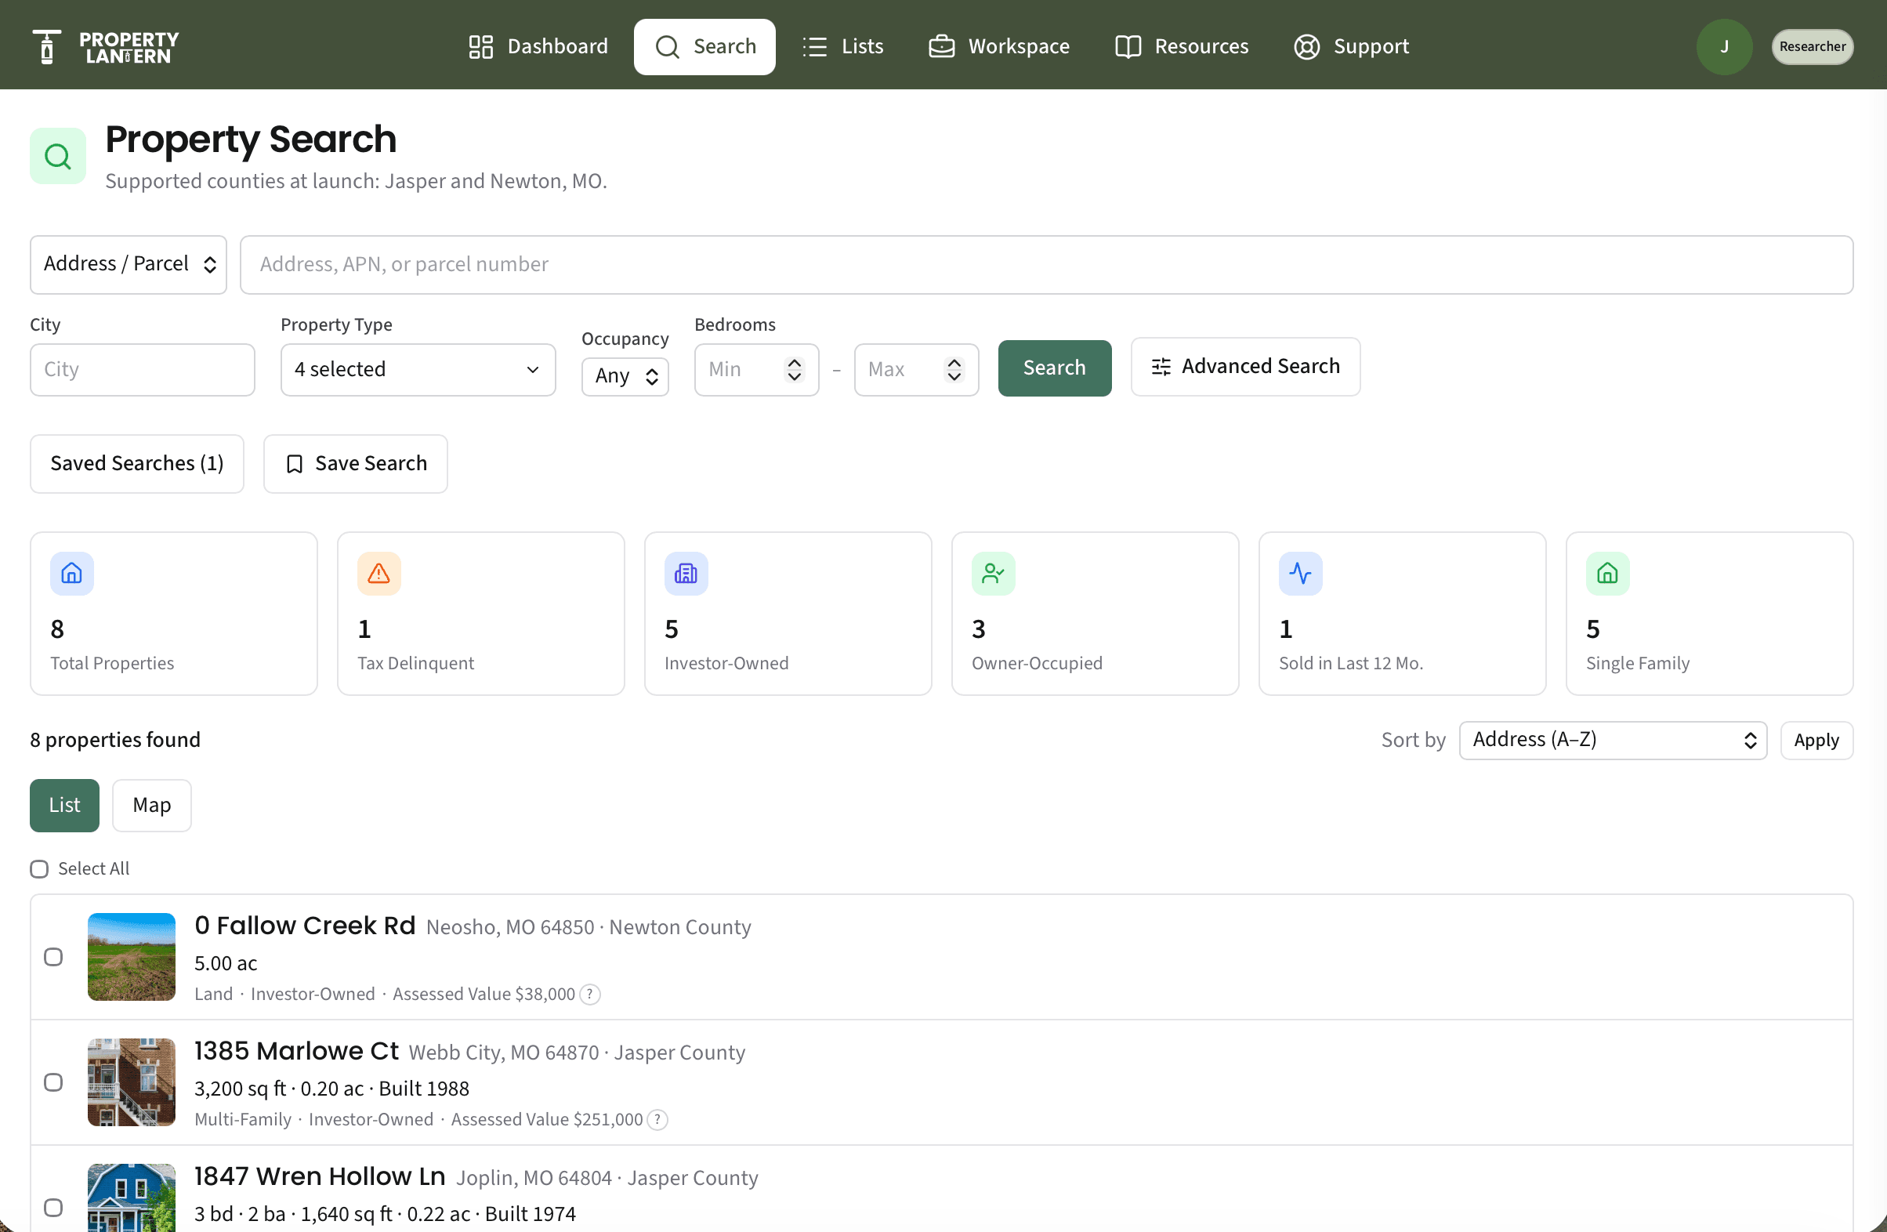Check the box for 1847 Wren Hollow Ln
Screen dimensions: 1887x1232
click(x=53, y=1208)
